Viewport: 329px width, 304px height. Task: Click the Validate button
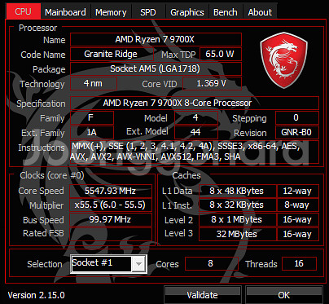203,295
